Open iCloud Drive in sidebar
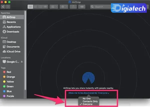 tap(12, 52)
